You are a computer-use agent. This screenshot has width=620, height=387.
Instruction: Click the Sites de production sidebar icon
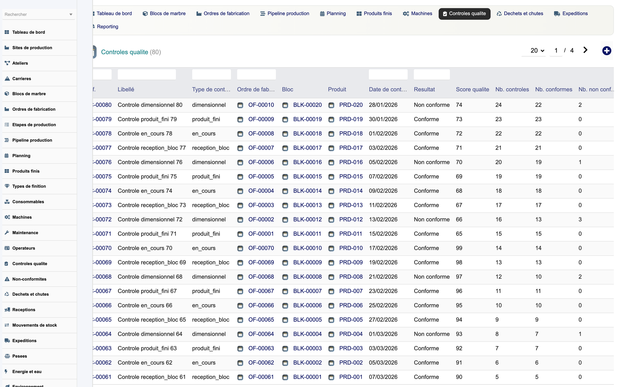click(x=7, y=48)
